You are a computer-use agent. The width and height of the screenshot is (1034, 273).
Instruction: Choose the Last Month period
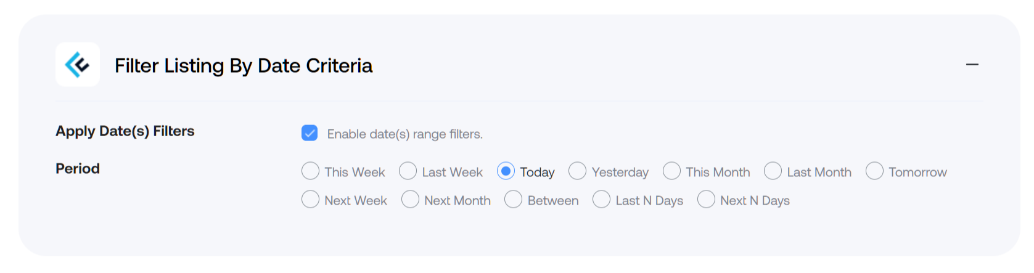[x=773, y=171]
